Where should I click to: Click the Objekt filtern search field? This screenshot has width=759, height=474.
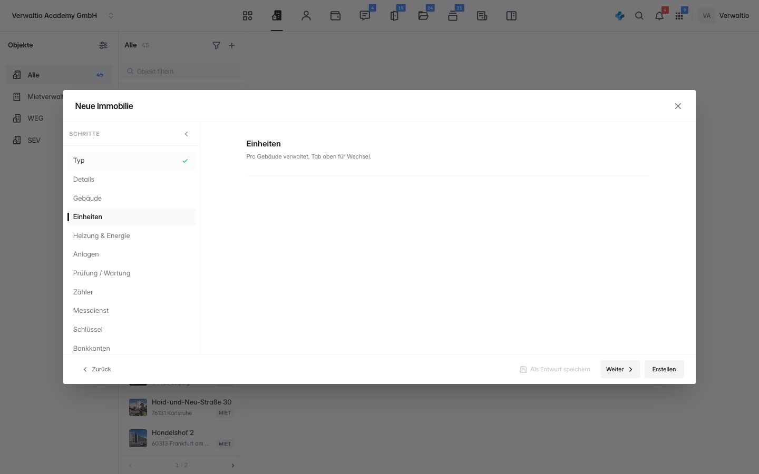point(182,71)
